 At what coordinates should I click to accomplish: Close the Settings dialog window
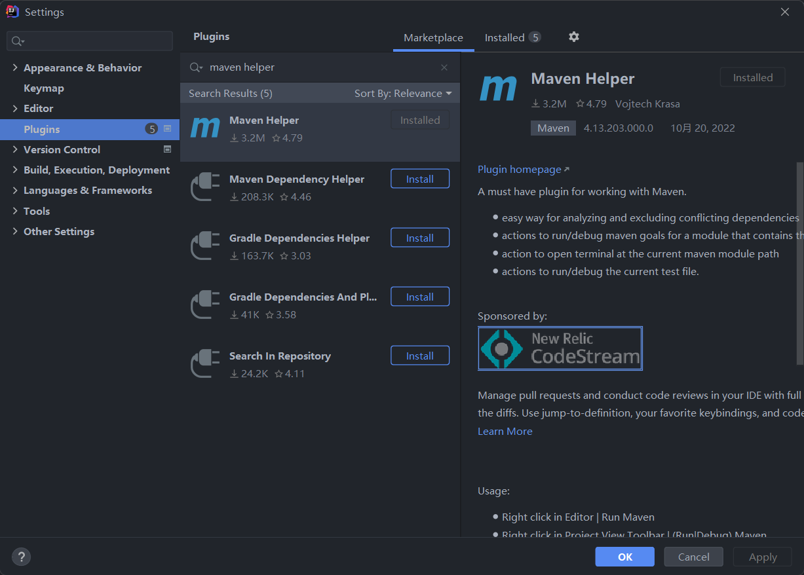(x=785, y=12)
